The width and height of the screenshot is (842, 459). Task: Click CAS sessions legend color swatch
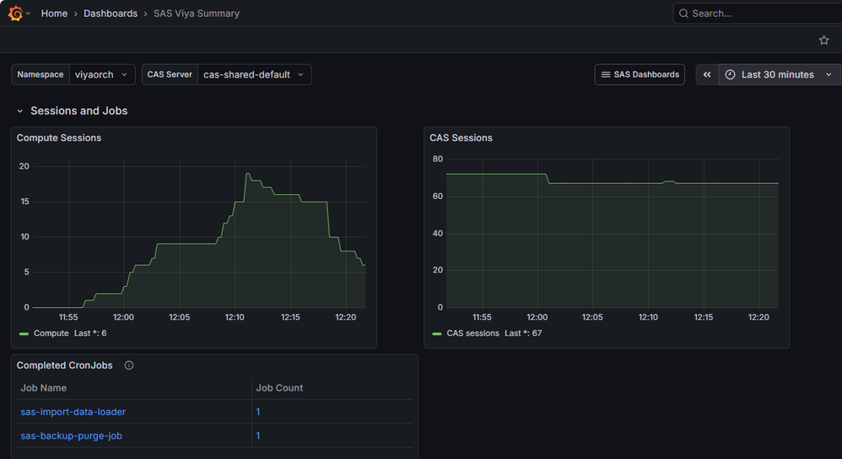tap(437, 334)
